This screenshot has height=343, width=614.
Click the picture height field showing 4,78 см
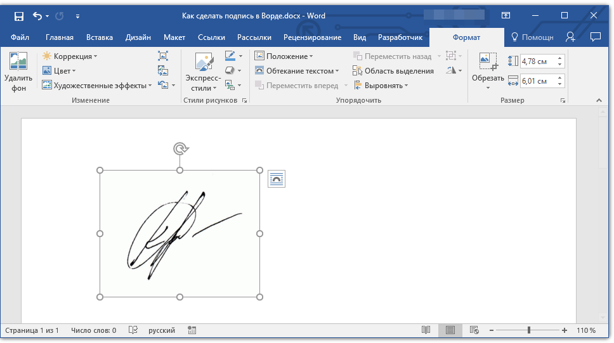[537, 61]
